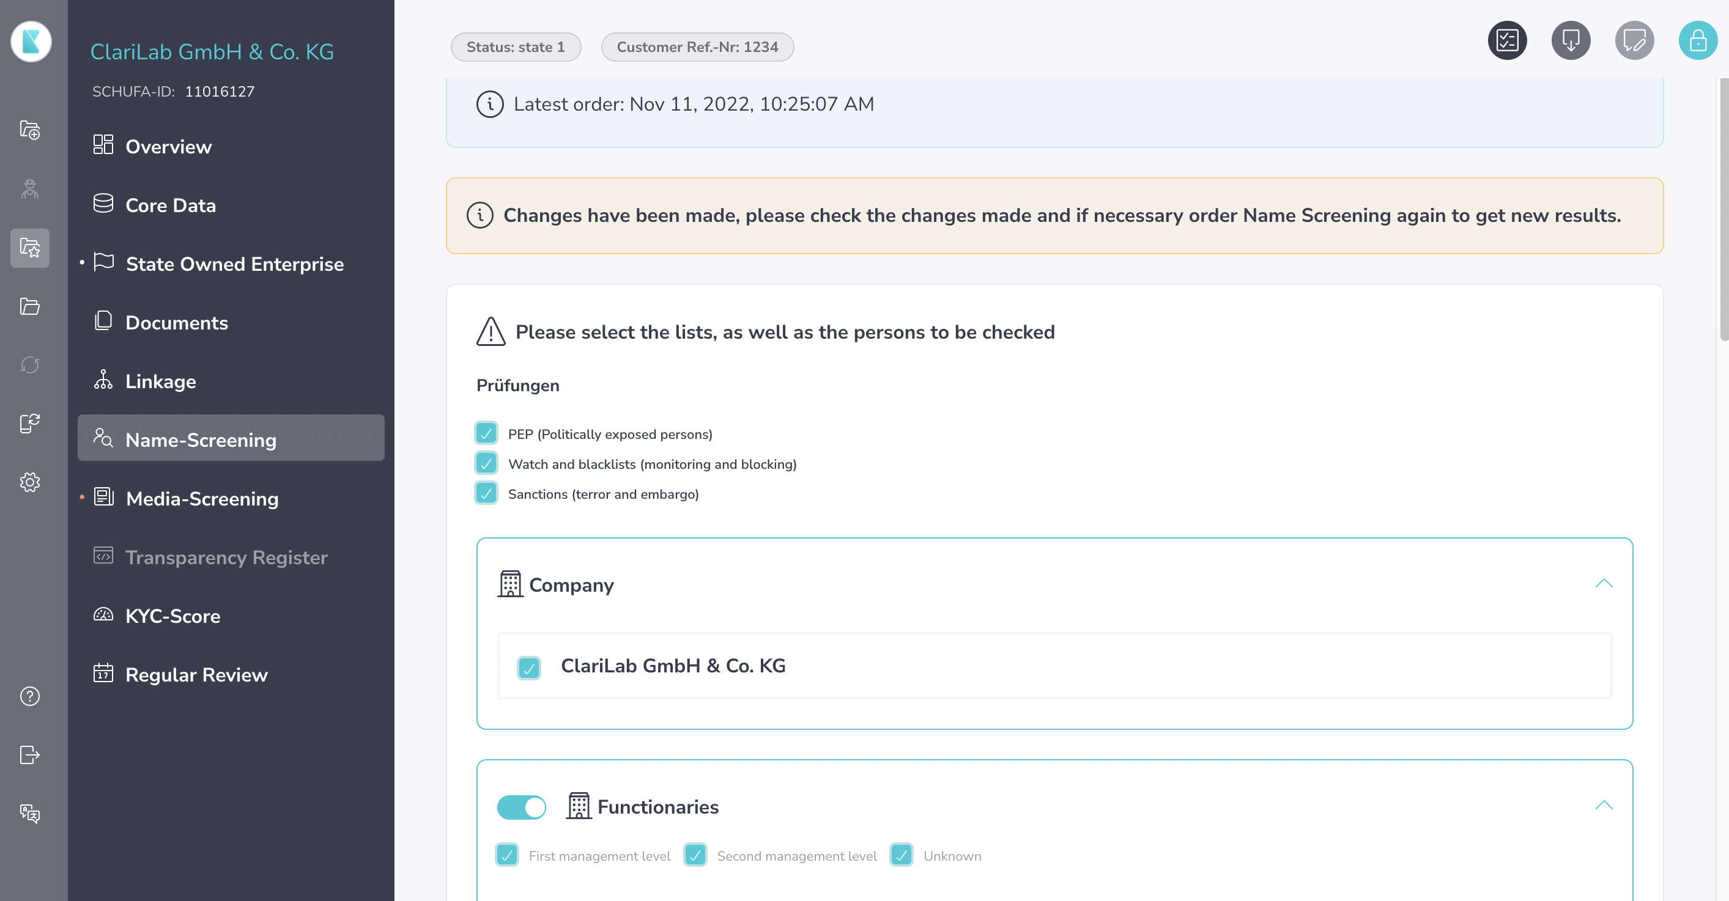Click the Company building icon

[510, 584]
